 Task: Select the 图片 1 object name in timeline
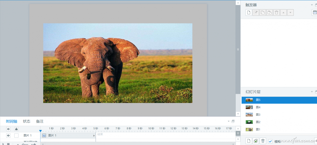(27, 135)
